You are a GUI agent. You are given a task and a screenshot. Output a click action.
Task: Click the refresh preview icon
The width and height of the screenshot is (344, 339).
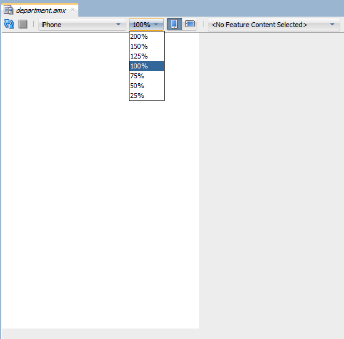pyautogui.click(x=9, y=24)
